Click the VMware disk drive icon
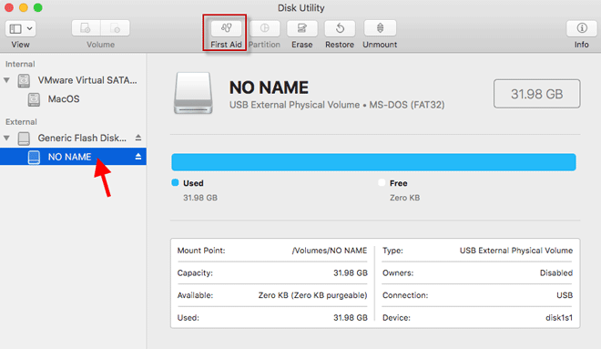The height and width of the screenshot is (349, 601). coord(24,80)
